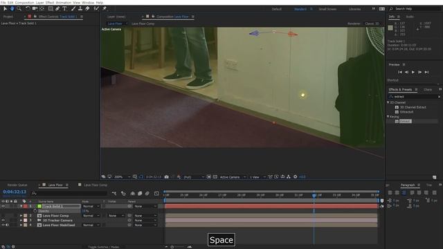This screenshot has width=443, height=249.
Task: Open the Layer menu
Action: click(x=40, y=3)
